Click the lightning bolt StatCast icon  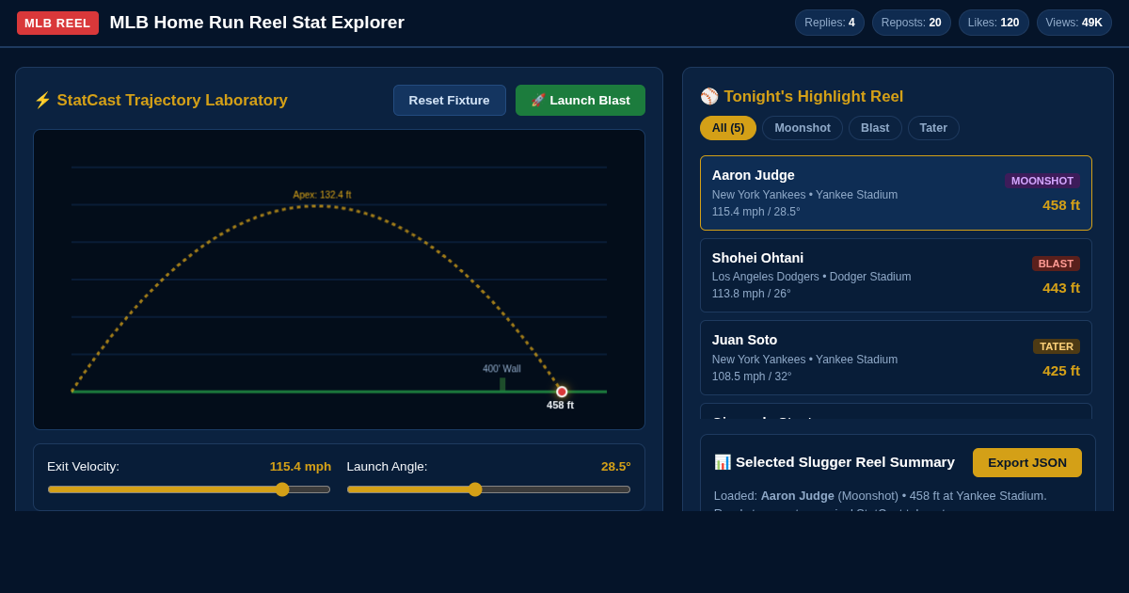click(42, 100)
